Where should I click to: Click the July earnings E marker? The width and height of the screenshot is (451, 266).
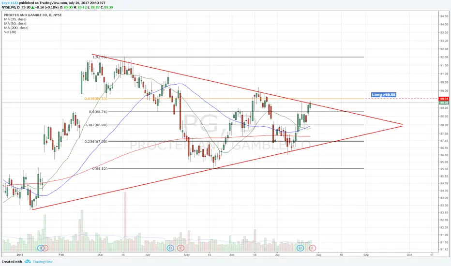(x=313, y=248)
